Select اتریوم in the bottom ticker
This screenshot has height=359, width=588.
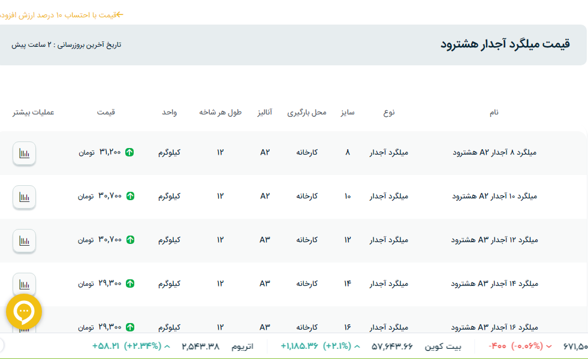click(x=242, y=346)
